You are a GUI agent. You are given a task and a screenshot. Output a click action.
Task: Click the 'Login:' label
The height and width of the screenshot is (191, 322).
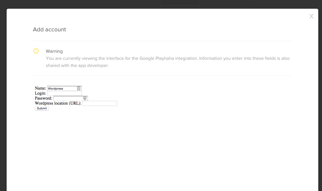(x=40, y=93)
